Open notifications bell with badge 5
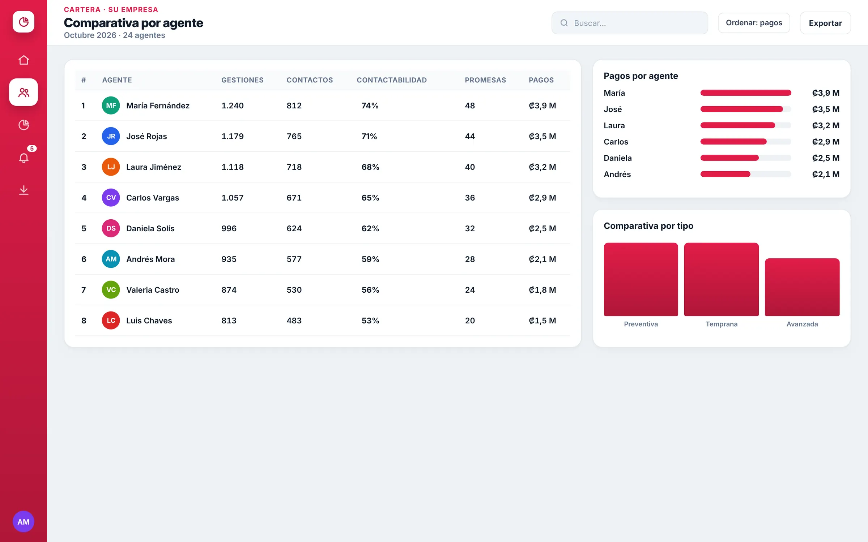Viewport: 868px width, 542px height. click(x=24, y=158)
